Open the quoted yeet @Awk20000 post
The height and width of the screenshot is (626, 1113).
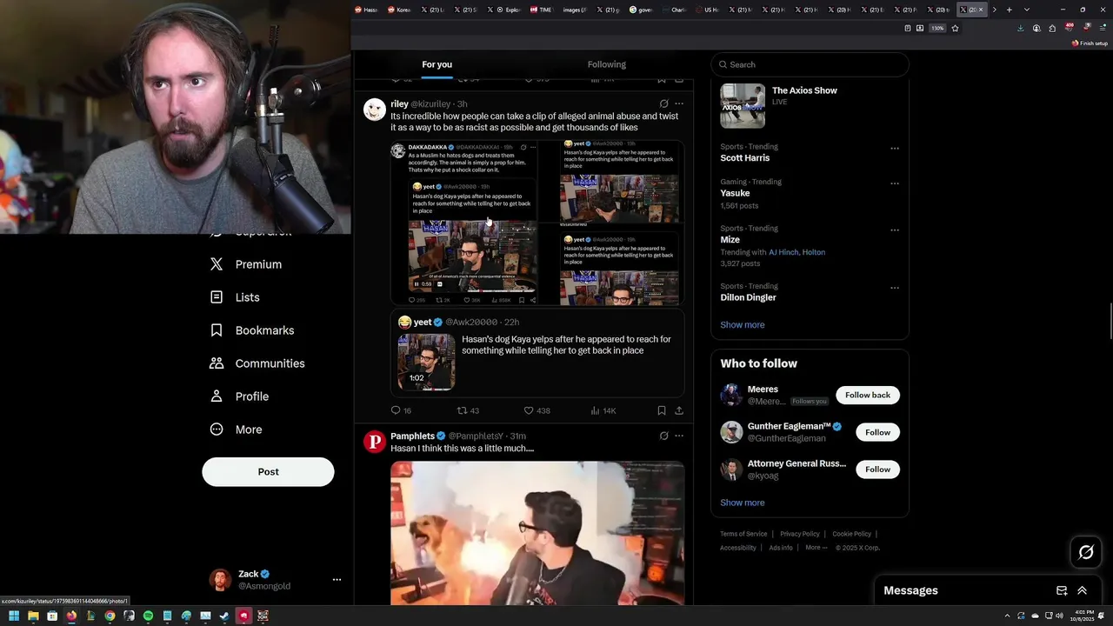pos(537,353)
